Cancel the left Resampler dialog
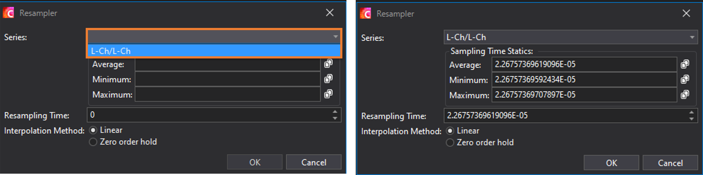The image size is (703, 175). (x=314, y=162)
